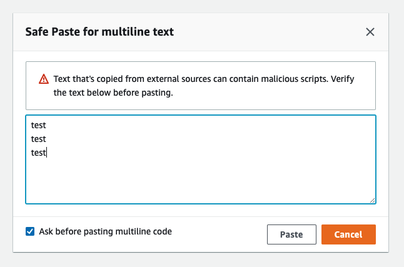Click the text area's blue focused border
The width and height of the screenshot is (404, 267).
(201, 116)
